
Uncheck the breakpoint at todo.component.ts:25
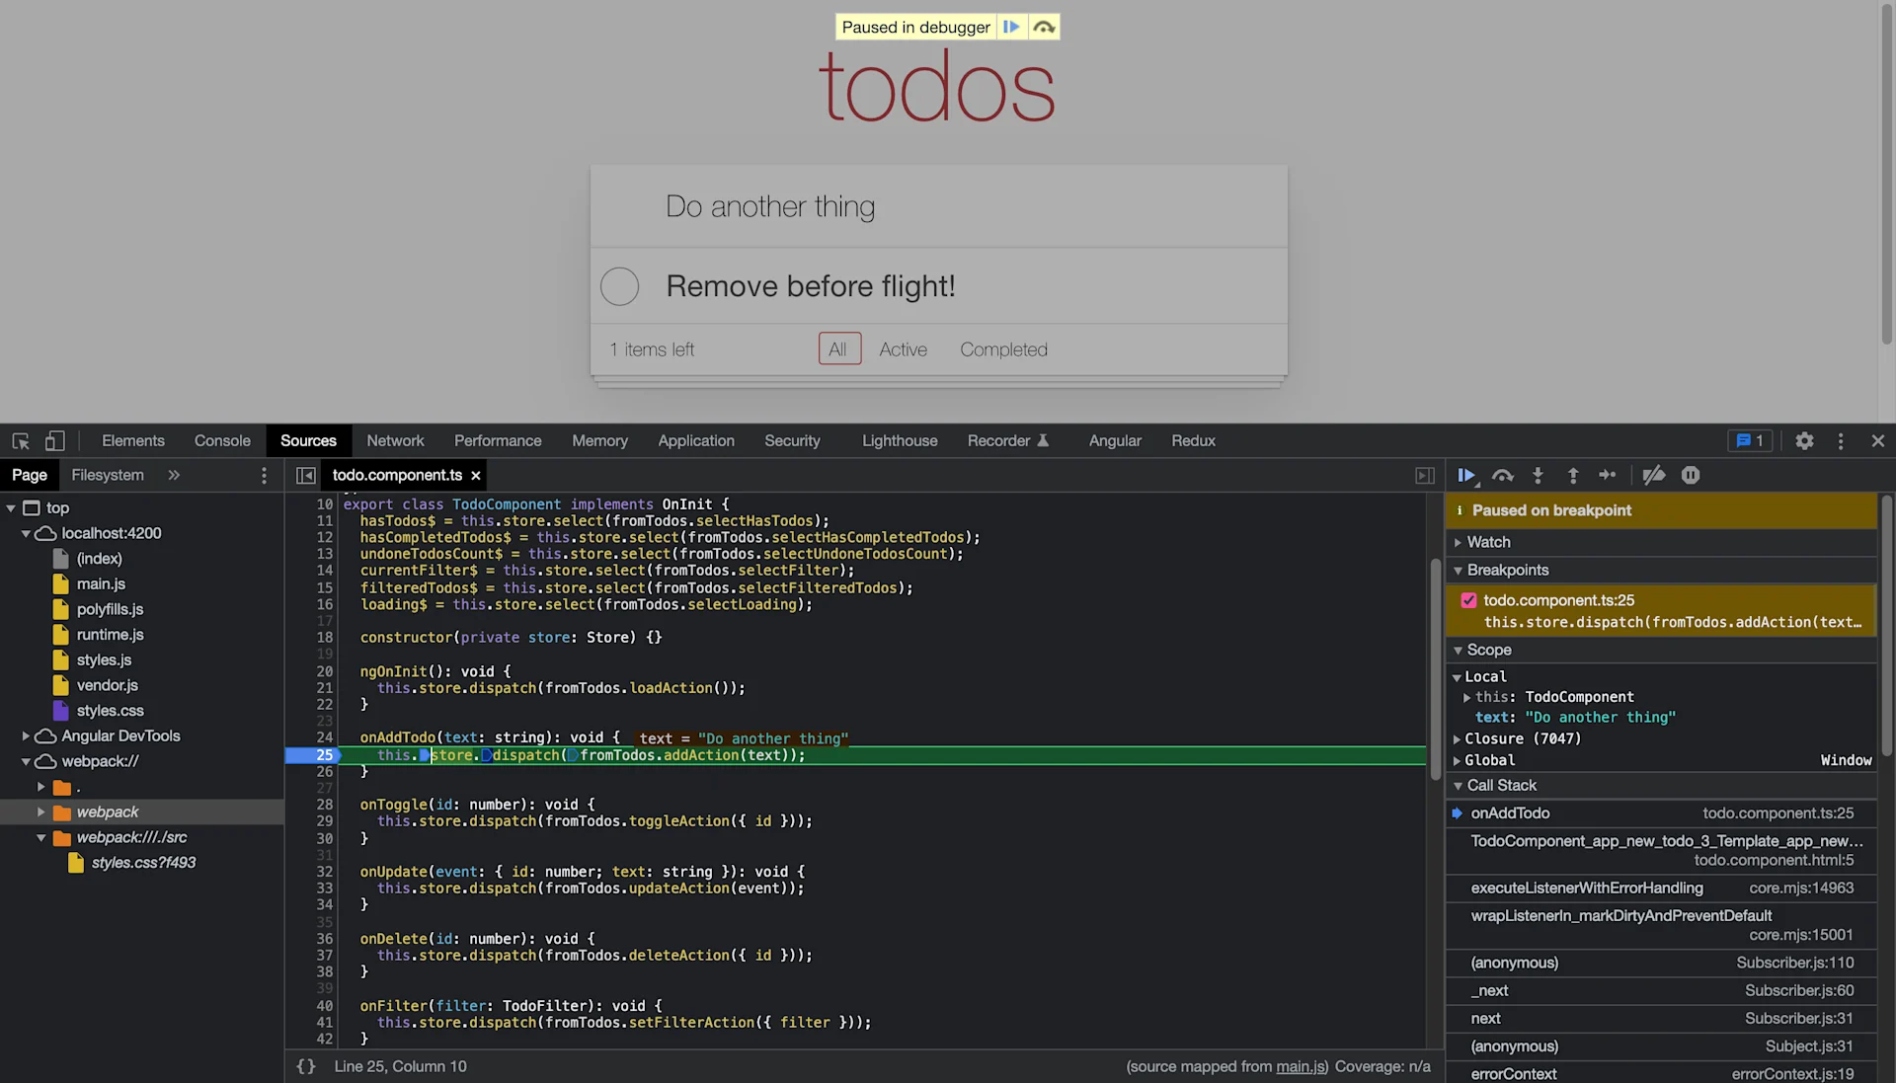click(x=1470, y=599)
